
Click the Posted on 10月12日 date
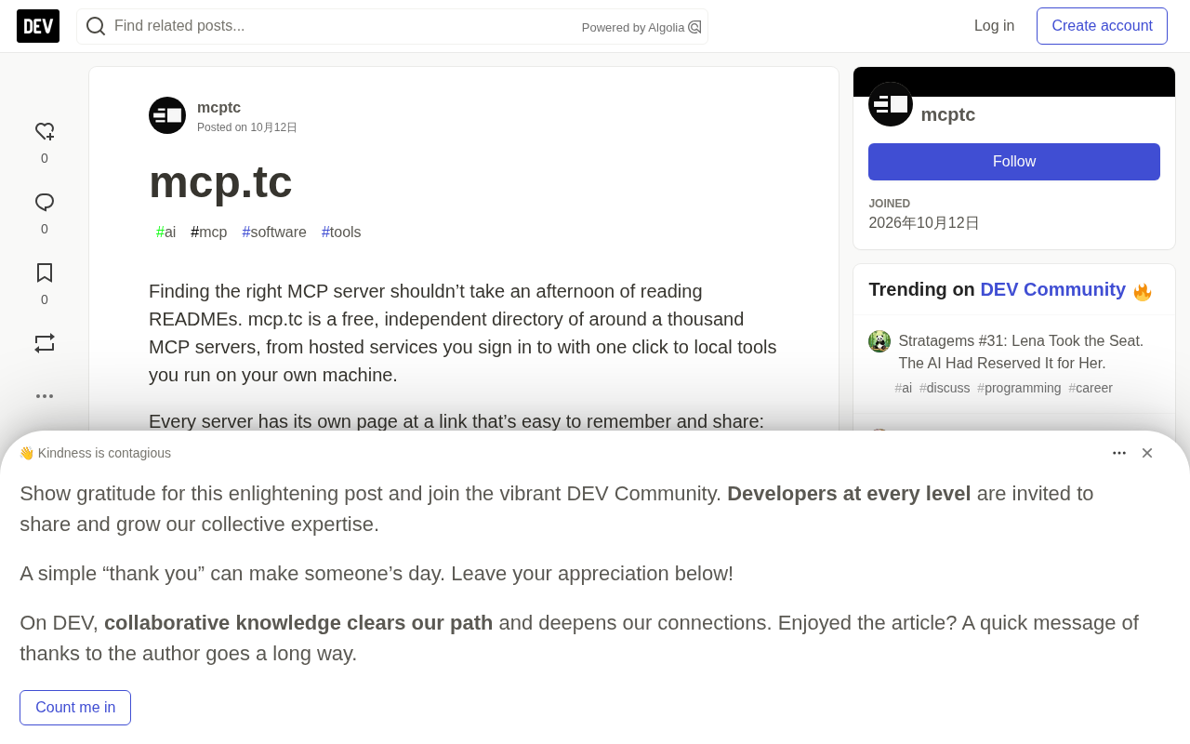[247, 127]
